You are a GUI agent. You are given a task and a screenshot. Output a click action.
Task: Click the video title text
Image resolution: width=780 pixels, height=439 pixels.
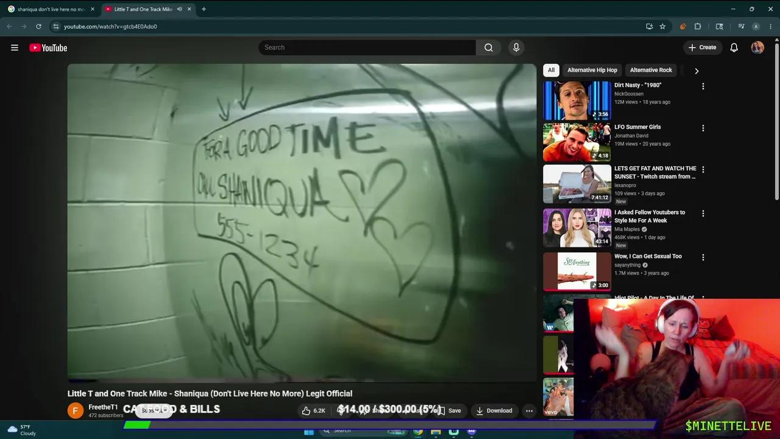coord(210,393)
